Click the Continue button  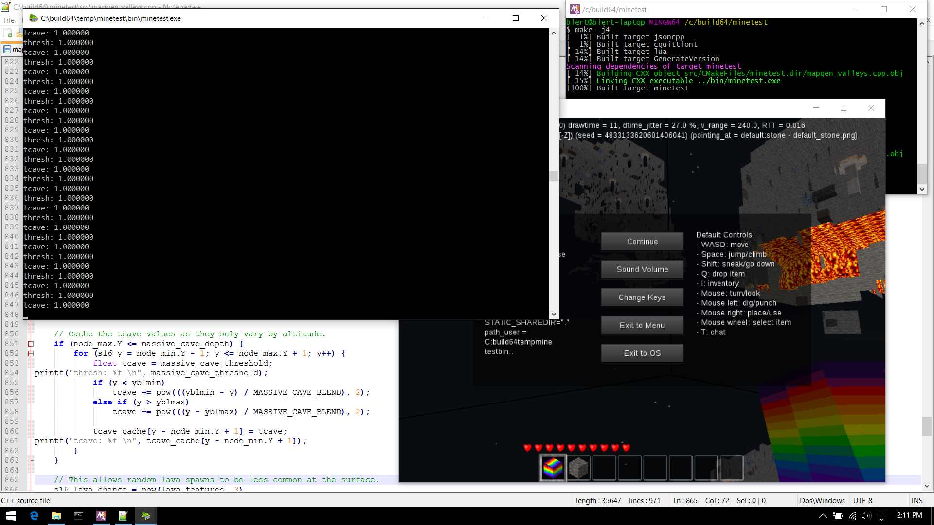pyautogui.click(x=642, y=242)
